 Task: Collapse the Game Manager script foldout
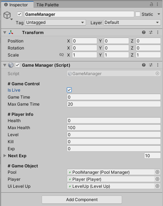(5, 65)
